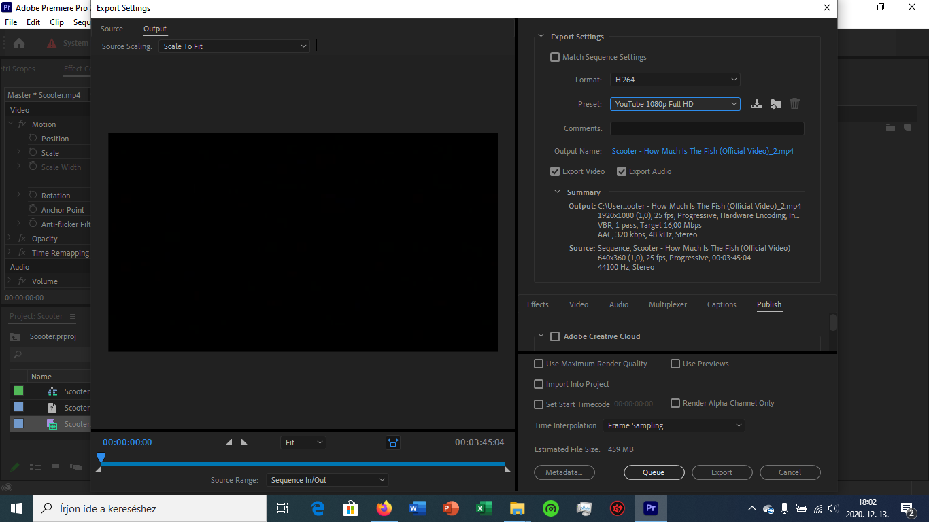929x522 pixels.
Task: Open Task View on the taskbar
Action: tap(283, 508)
